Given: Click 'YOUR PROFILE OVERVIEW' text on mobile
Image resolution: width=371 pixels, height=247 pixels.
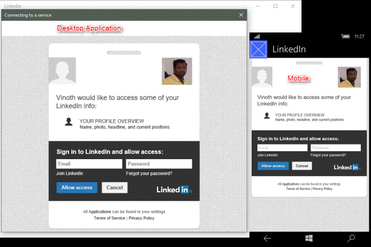Looking at the screenshot, I should click(x=300, y=115).
